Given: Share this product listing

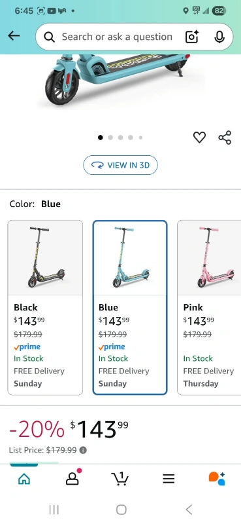Looking at the screenshot, I should [225, 138].
